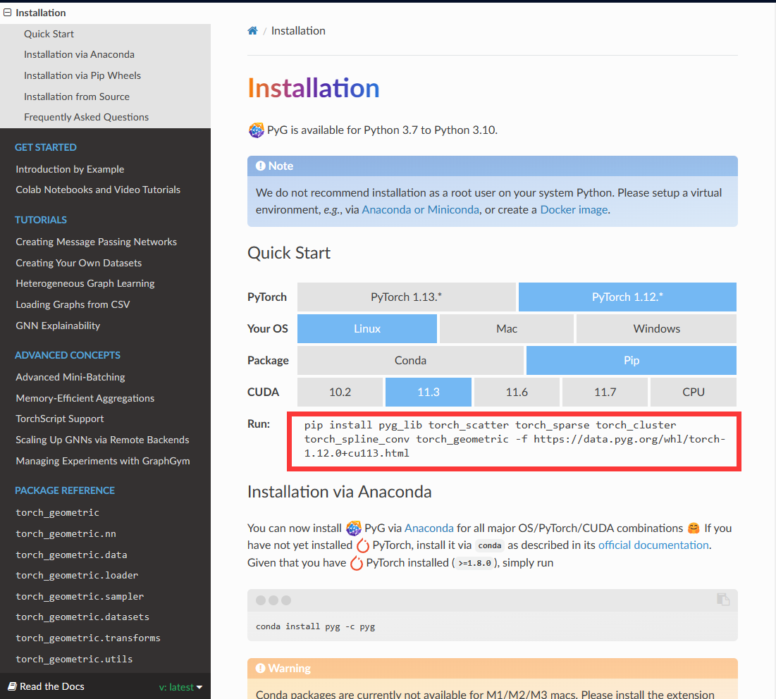This screenshot has height=699, width=776.
Task: Open the official documentation link
Action: click(653, 545)
